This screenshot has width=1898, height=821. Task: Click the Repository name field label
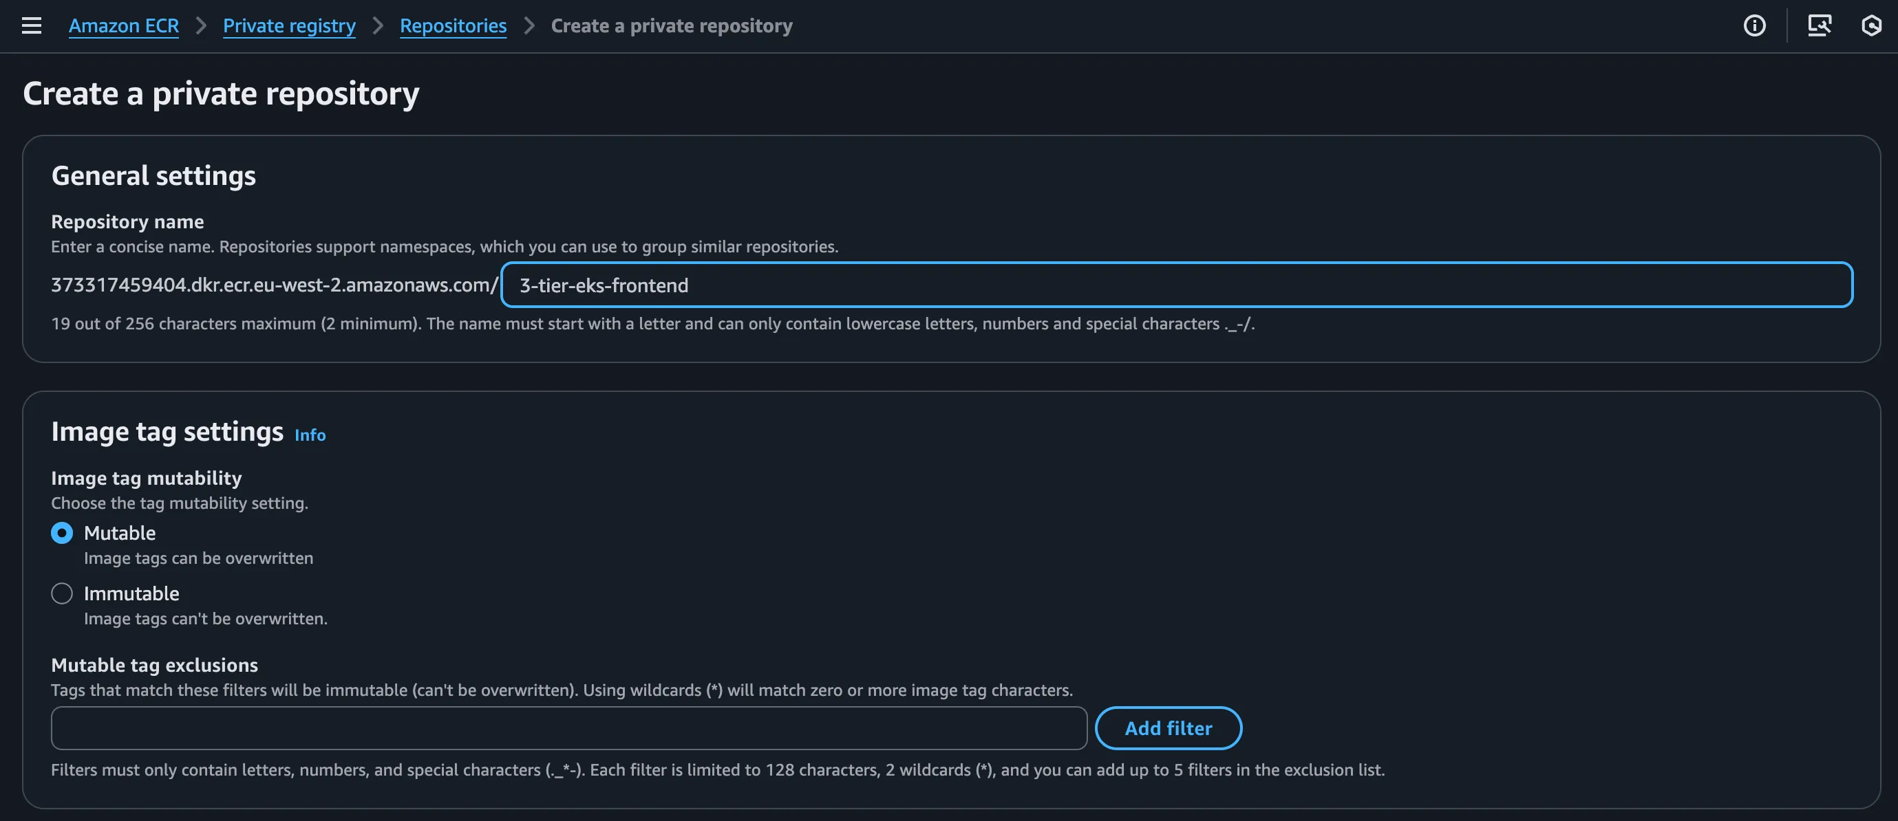click(x=127, y=221)
